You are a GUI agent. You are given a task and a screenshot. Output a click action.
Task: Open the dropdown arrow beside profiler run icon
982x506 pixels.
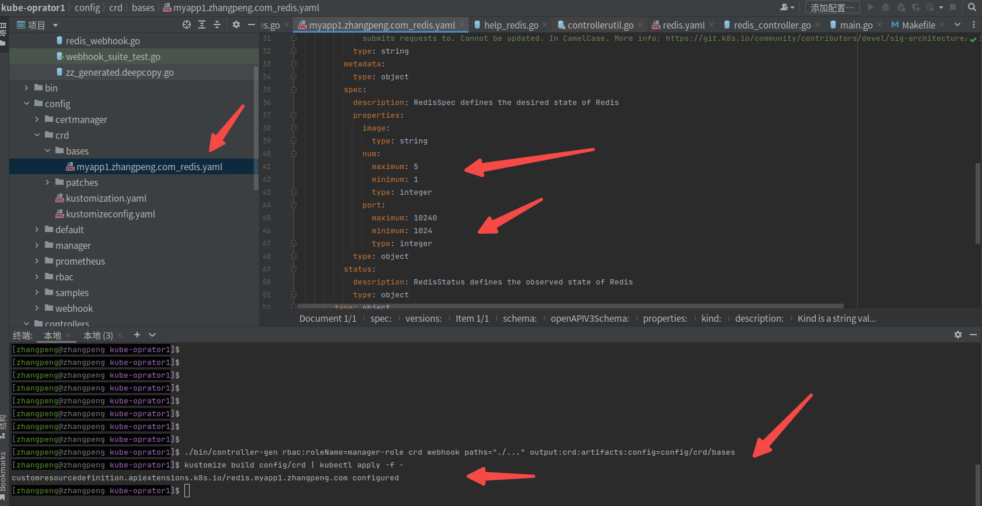click(941, 8)
